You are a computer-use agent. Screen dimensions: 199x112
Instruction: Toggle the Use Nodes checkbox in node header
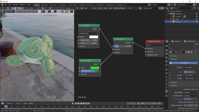115,8
